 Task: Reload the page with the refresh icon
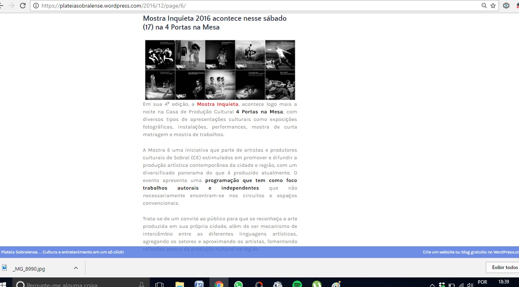point(23,6)
